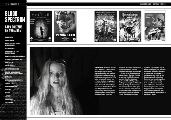Click the previous page arrow in top-left header
This screenshot has width=171, height=120.
[2, 1]
